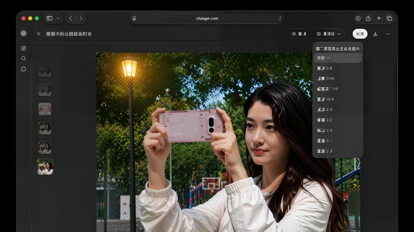
Task: Open conversations via the chat bubble icon
Action: (x=23, y=69)
